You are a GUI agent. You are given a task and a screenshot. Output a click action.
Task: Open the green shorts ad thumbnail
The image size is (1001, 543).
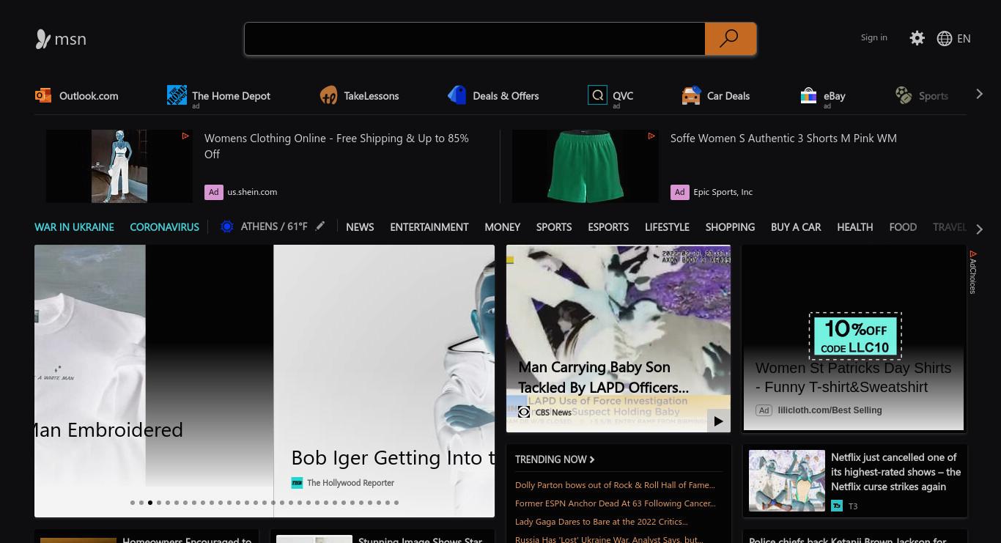point(586,166)
